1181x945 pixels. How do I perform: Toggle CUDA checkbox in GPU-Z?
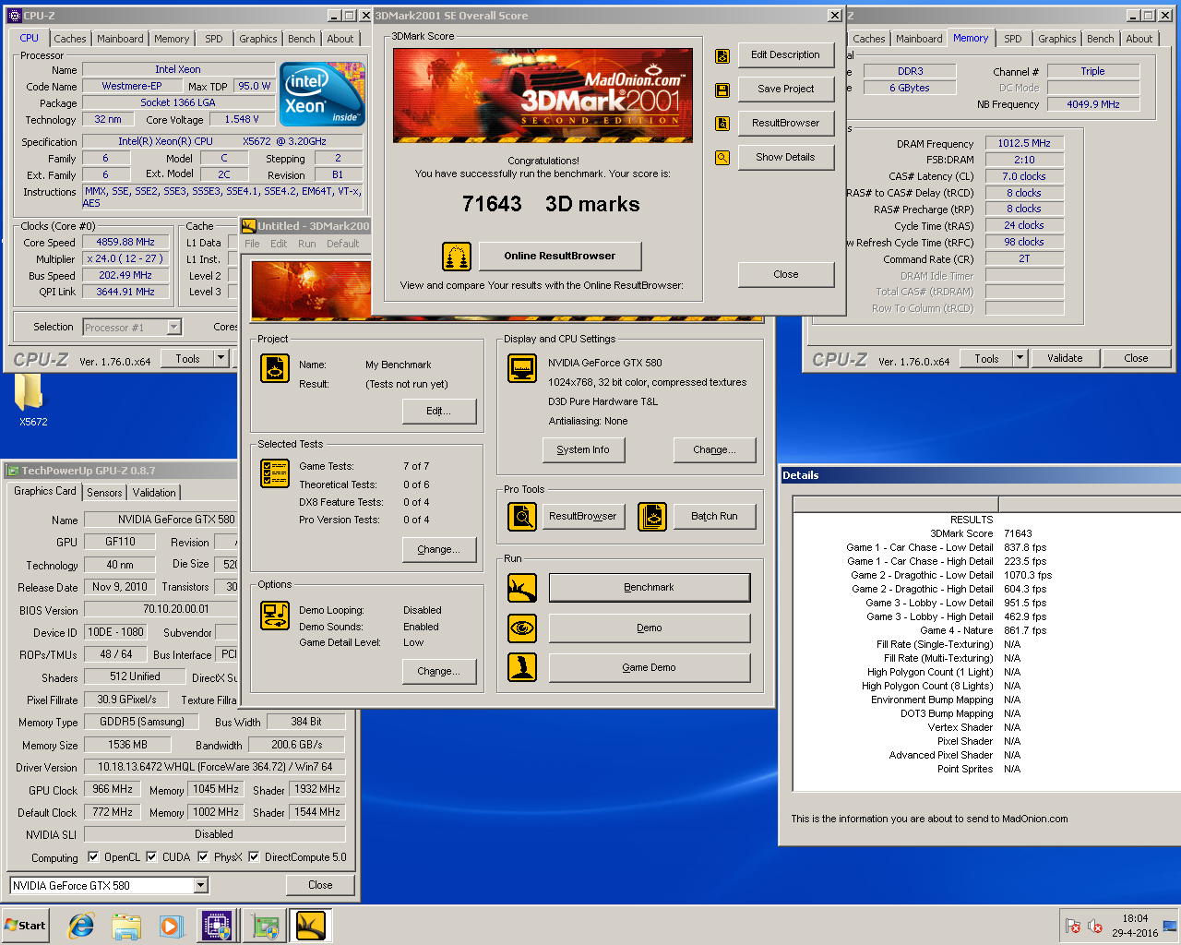coord(151,856)
